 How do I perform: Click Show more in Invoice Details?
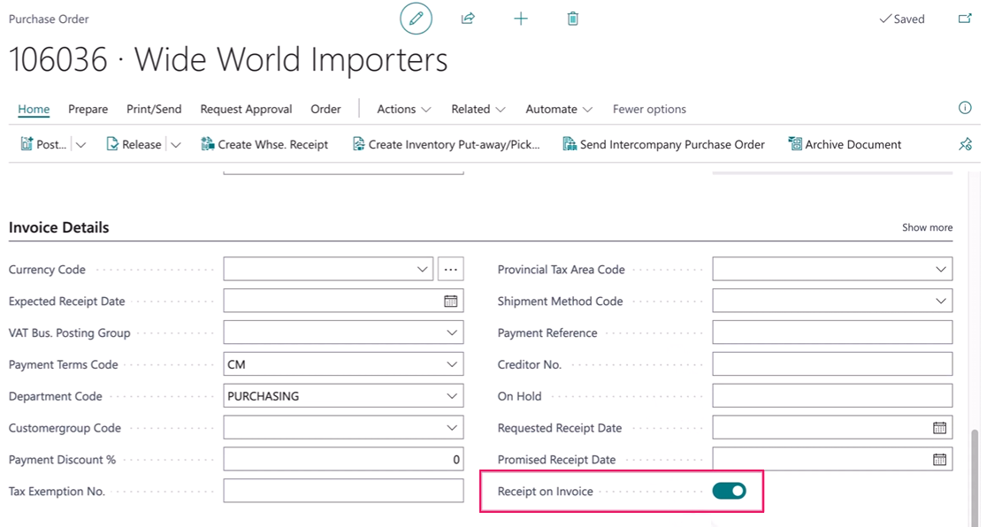pos(926,227)
